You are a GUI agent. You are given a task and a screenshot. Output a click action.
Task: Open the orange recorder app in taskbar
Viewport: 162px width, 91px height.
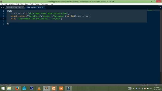61,88
